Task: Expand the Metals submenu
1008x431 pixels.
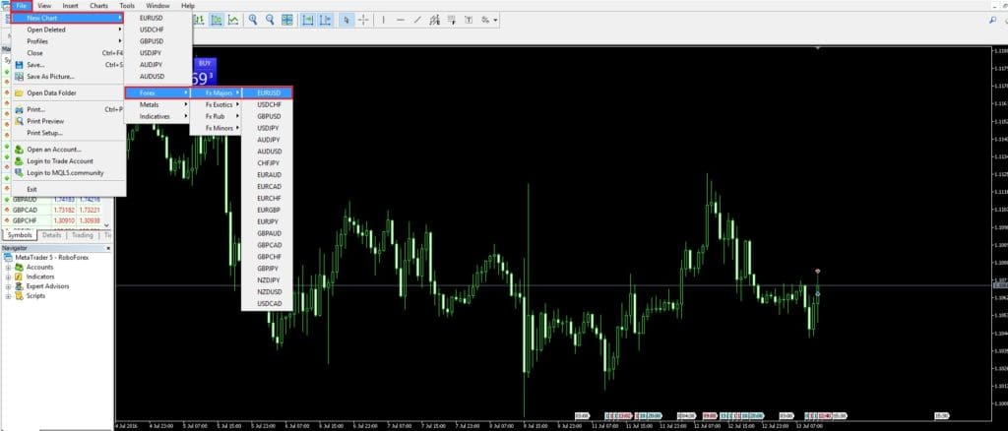Action: (157, 104)
